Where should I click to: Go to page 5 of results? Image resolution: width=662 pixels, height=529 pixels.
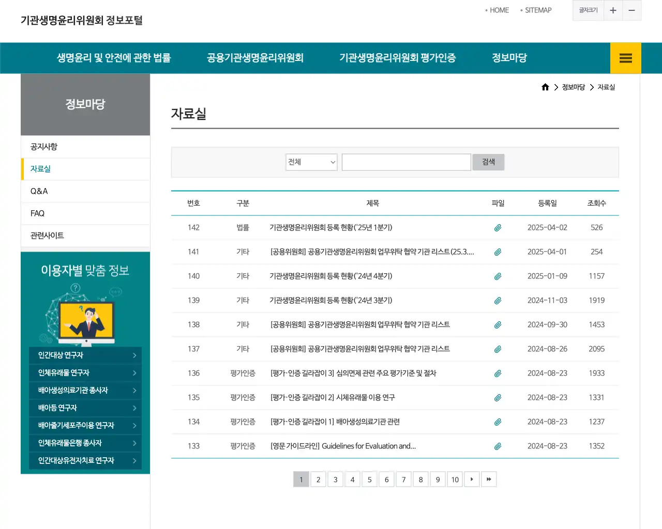pos(369,479)
